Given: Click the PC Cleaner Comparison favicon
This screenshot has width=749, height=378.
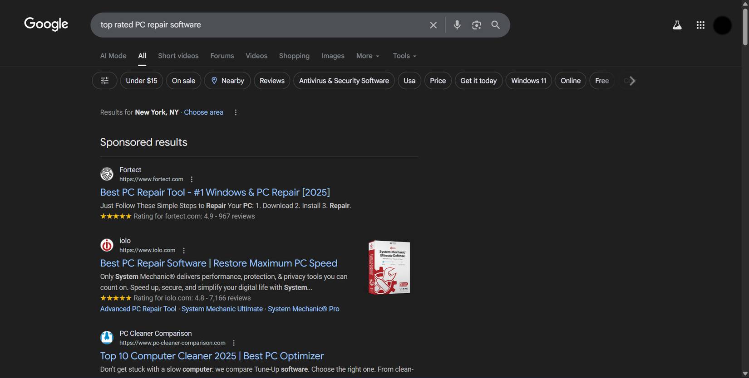Looking at the screenshot, I should pyautogui.click(x=107, y=338).
